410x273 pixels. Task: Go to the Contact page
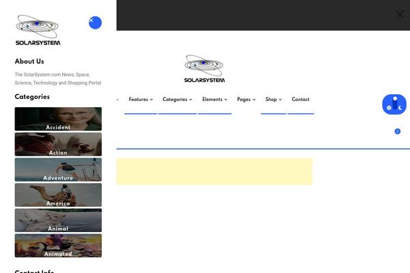(x=301, y=99)
